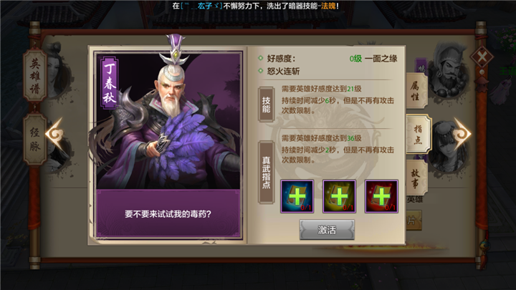
Task: Go to next hero with right arrow
Action: (x=462, y=133)
